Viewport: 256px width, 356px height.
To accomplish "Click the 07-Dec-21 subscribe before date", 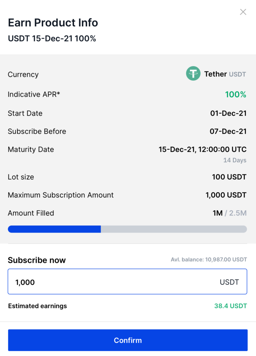I will [228, 131].
